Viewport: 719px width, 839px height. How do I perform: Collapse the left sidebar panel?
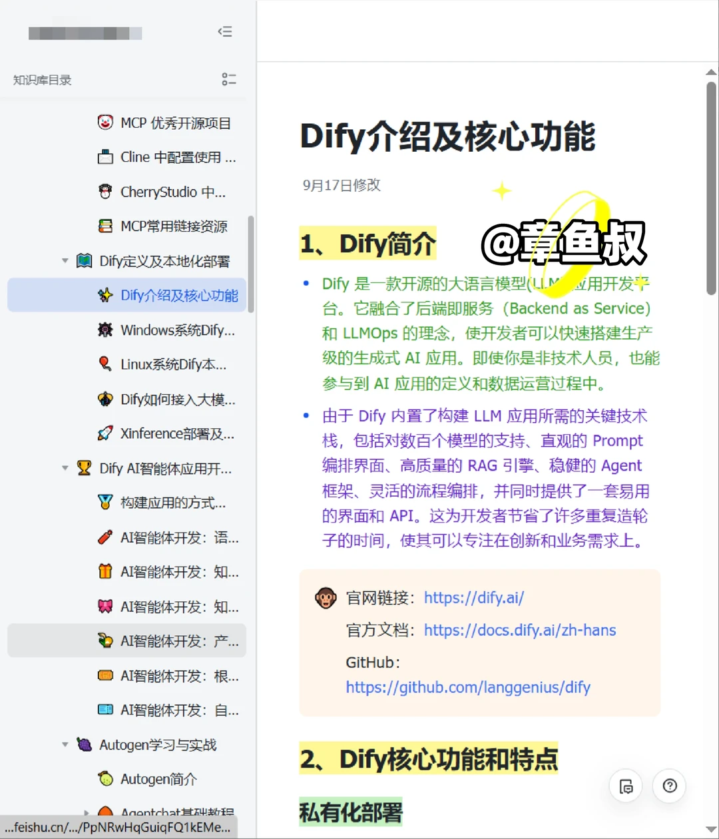225,31
